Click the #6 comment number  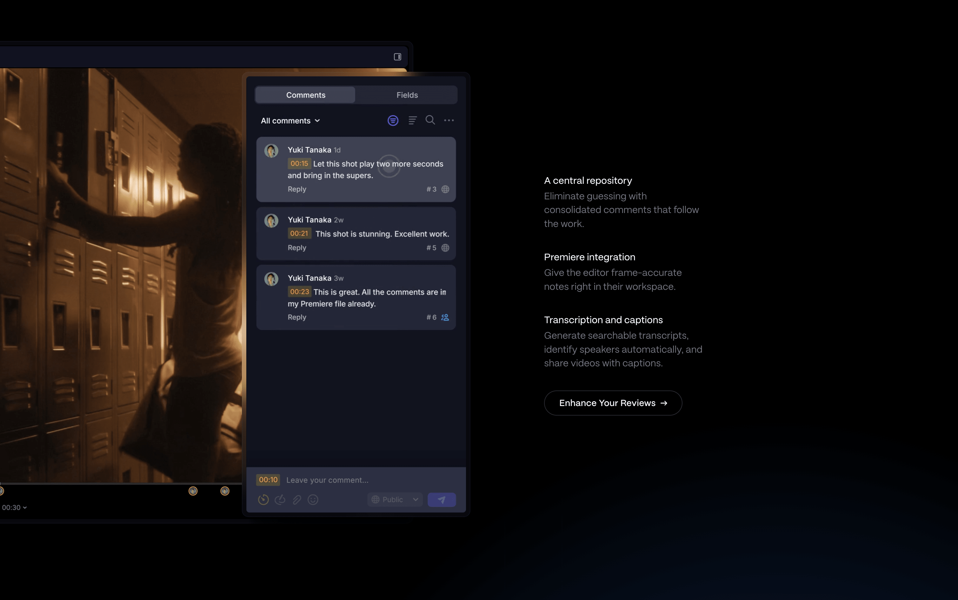(x=431, y=317)
